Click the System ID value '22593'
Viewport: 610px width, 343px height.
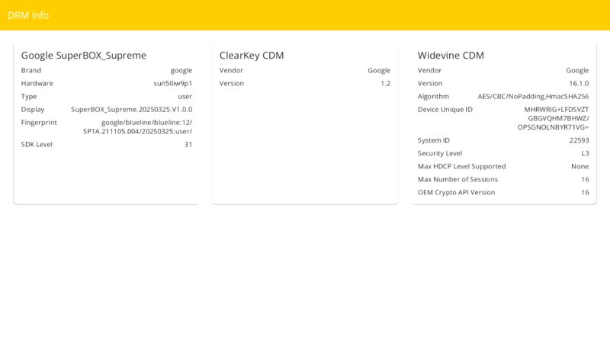(579, 140)
